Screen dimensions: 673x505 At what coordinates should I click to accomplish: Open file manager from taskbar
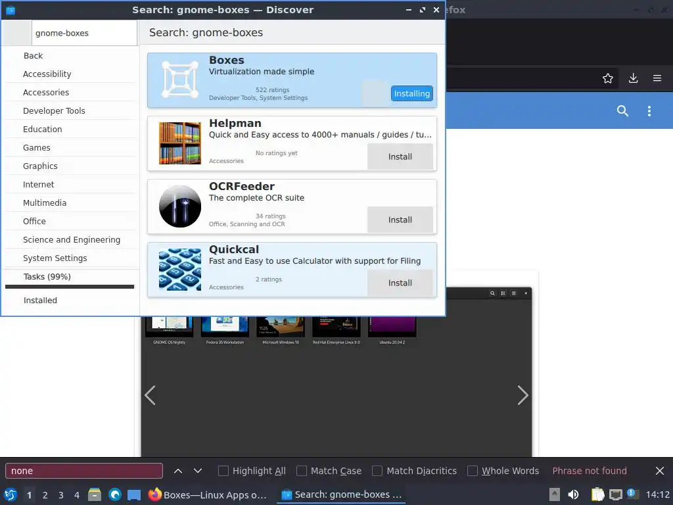coord(95,494)
